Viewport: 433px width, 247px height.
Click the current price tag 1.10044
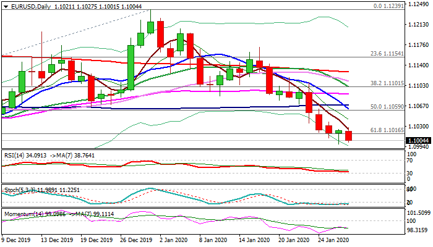click(419, 141)
